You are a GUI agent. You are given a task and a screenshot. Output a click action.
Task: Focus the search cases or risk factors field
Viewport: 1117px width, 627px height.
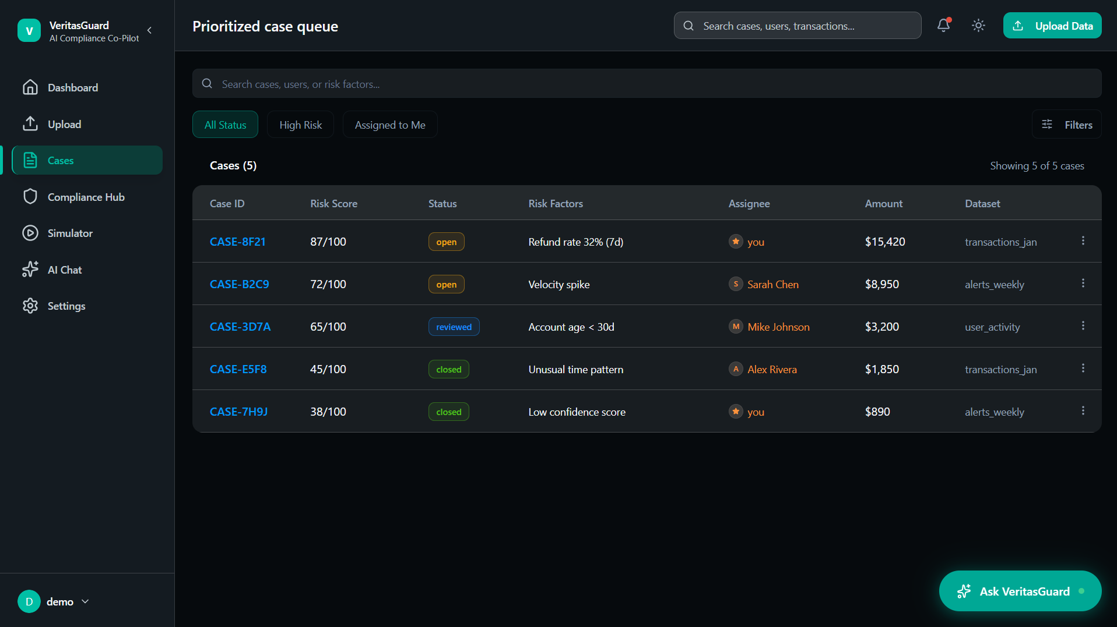pos(647,84)
